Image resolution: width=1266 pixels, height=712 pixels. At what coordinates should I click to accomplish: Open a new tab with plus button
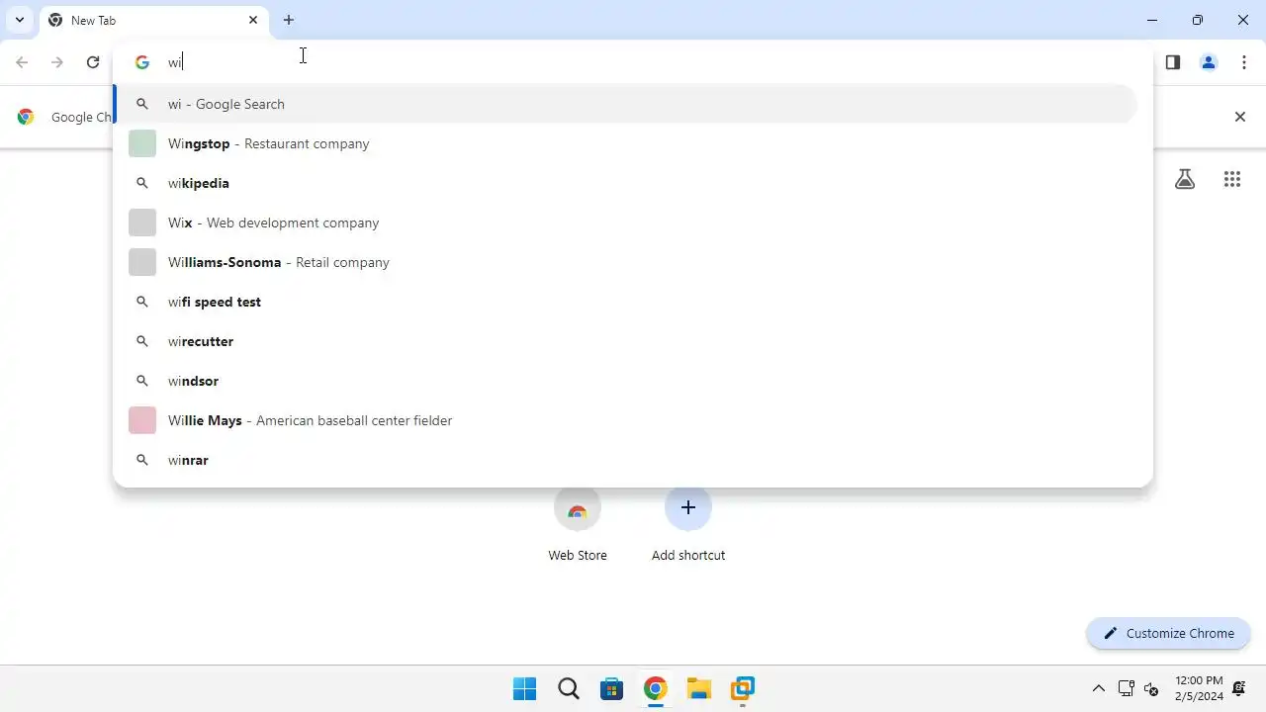click(x=289, y=20)
